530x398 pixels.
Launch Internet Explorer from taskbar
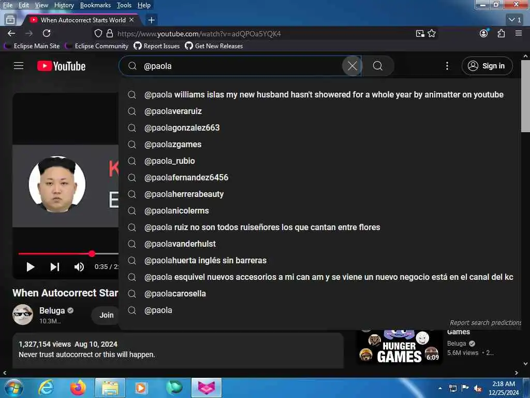click(46, 388)
